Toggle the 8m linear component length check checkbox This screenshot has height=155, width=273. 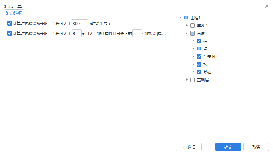(x=10, y=33)
